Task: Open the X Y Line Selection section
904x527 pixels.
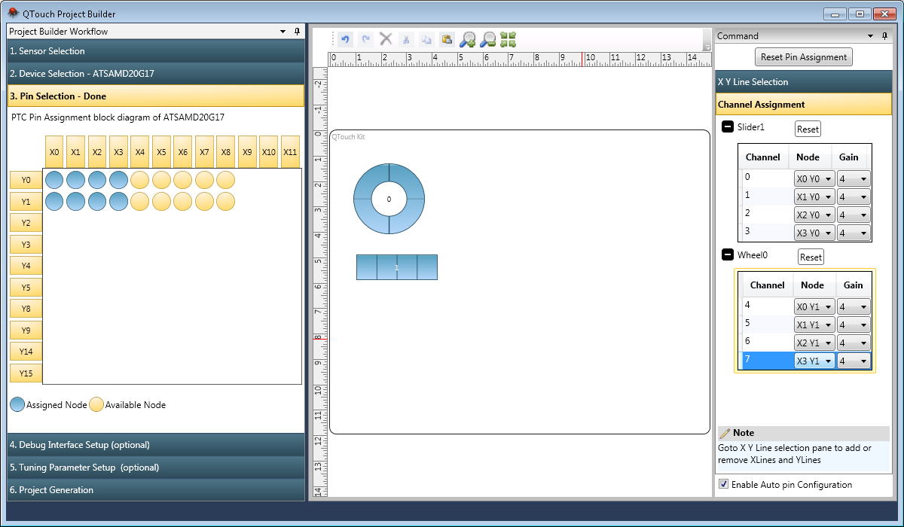Action: pyautogui.click(x=803, y=82)
